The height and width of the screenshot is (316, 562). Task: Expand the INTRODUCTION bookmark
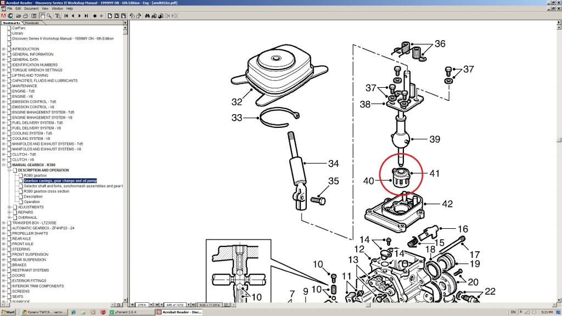[x=4, y=49]
